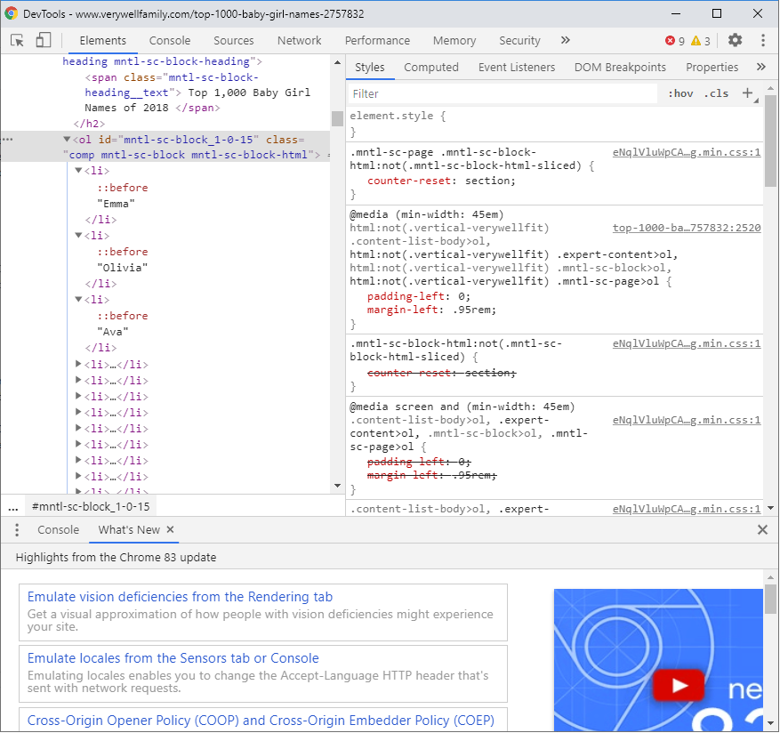The image size is (780, 733).
Task: Collapse the ol mntl-sc-block_1-0-15 node
Action: point(67,140)
